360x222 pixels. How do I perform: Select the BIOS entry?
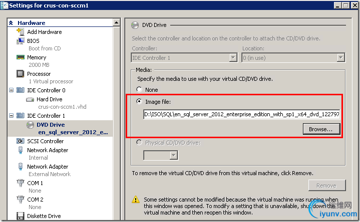click(33, 41)
